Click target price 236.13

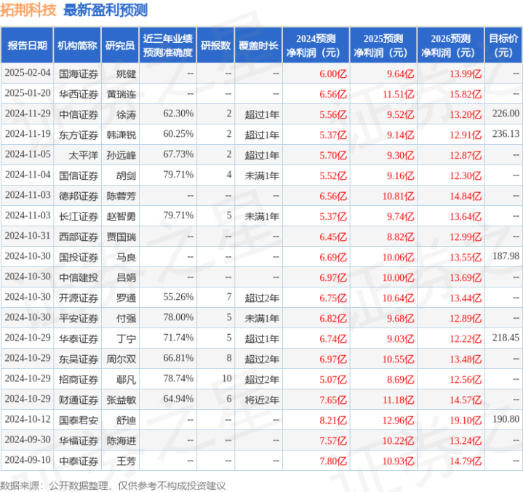coord(506,134)
